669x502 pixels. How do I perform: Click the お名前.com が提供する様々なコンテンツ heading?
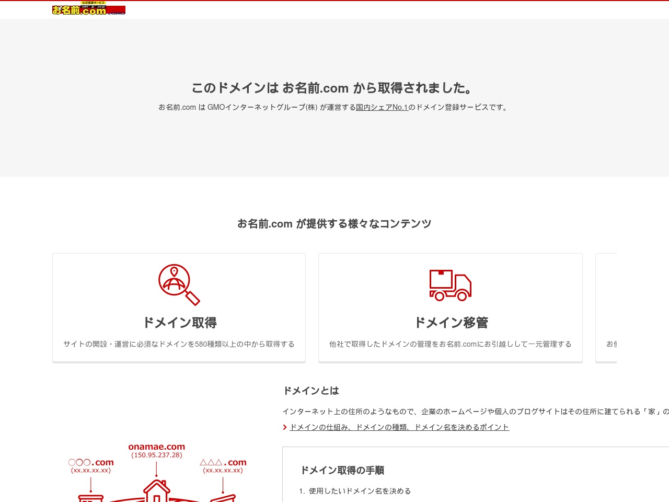tap(334, 224)
